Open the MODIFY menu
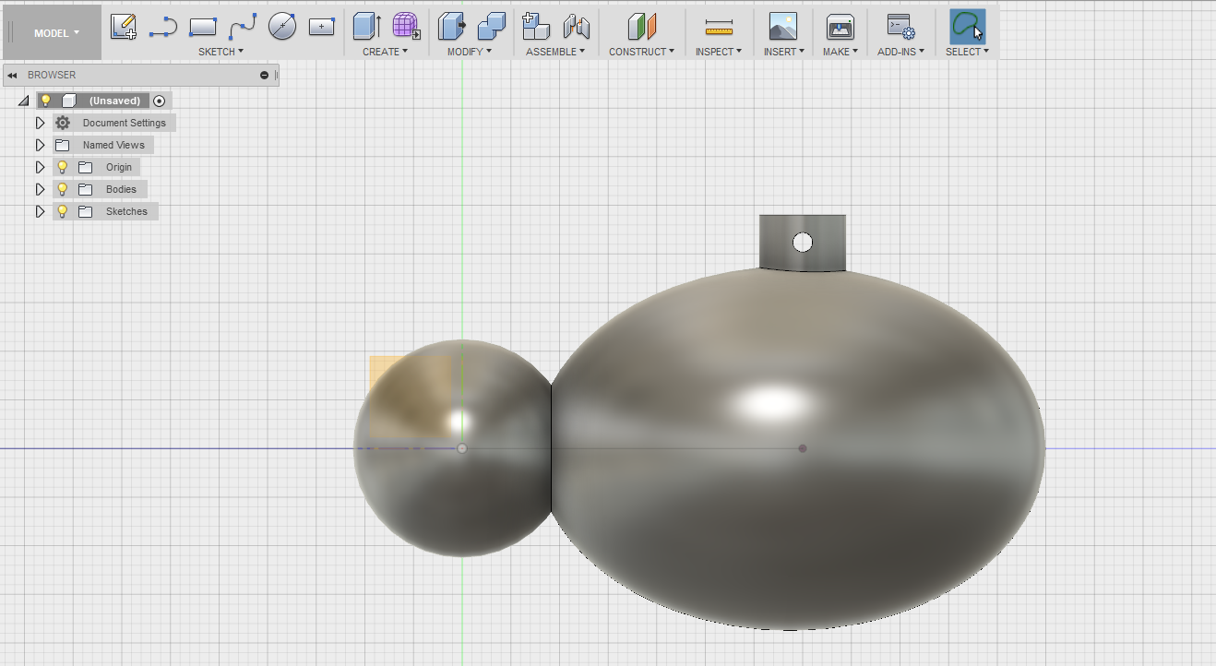Image resolution: width=1216 pixels, height=666 pixels. pyautogui.click(x=470, y=52)
